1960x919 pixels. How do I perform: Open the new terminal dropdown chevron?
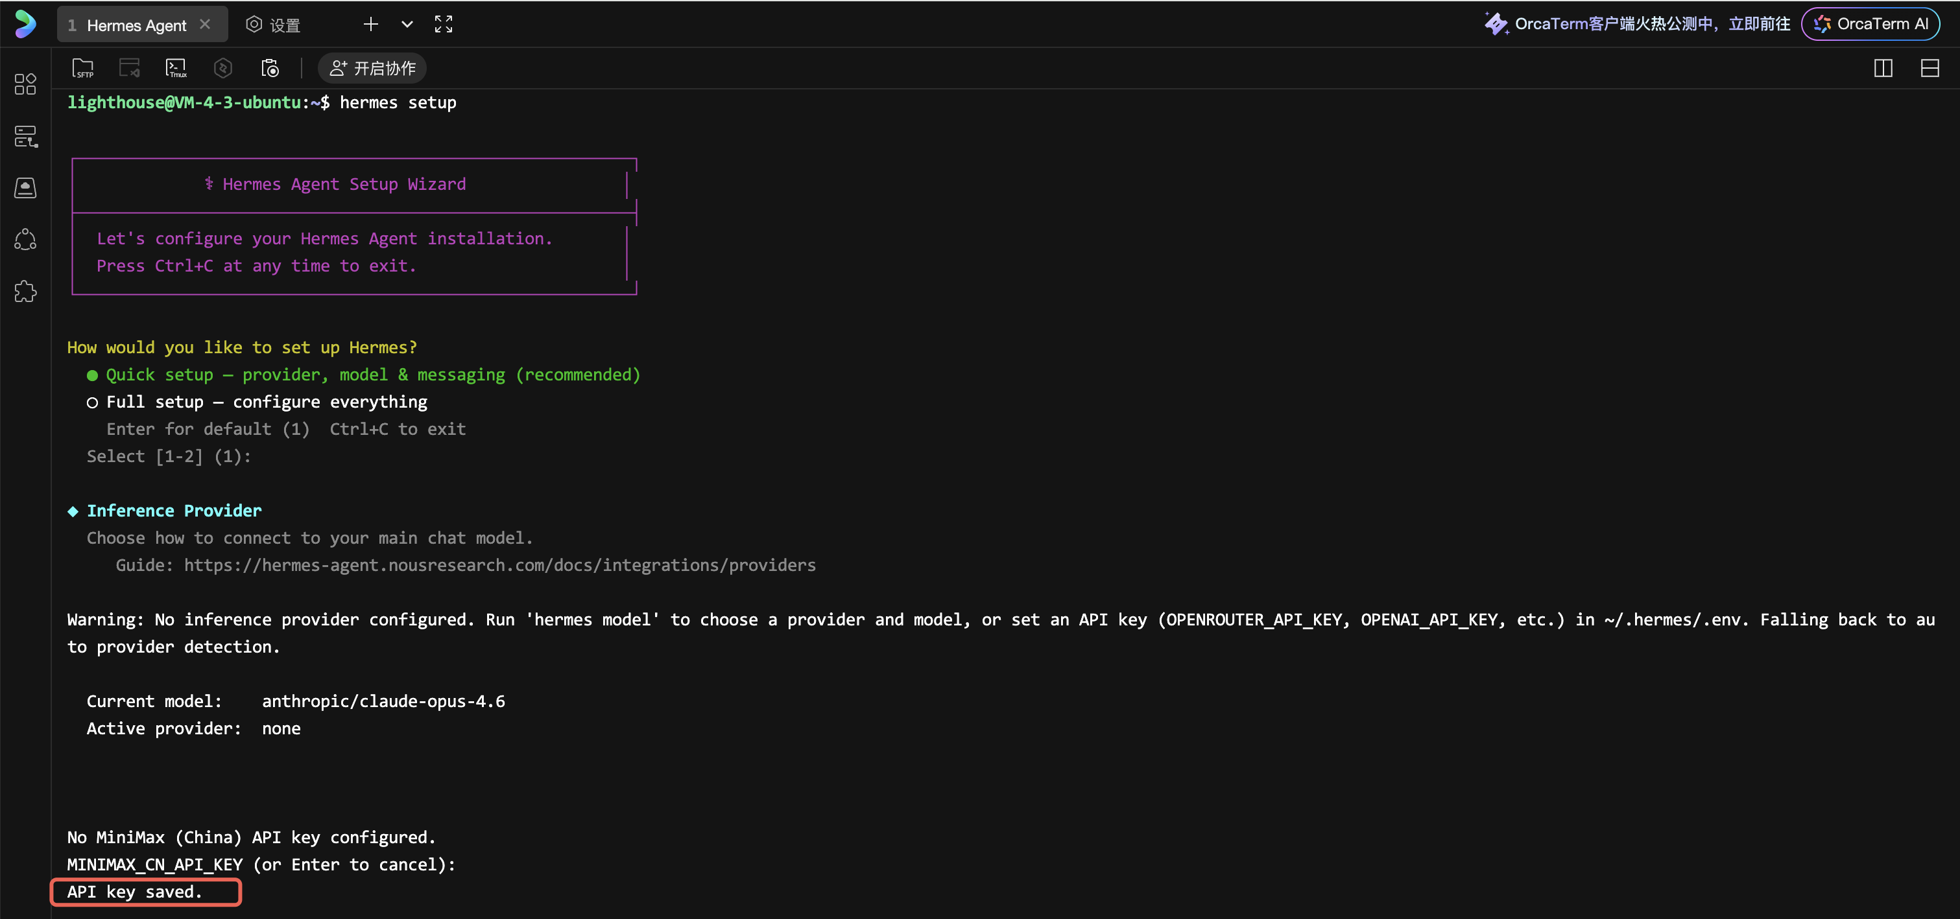(407, 23)
